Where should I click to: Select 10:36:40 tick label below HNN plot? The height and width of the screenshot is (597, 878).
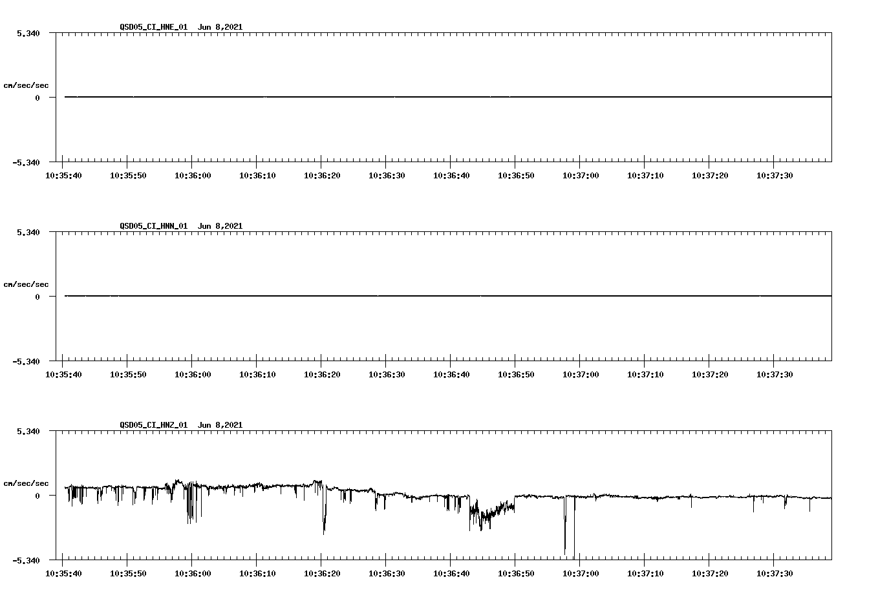tap(451, 375)
